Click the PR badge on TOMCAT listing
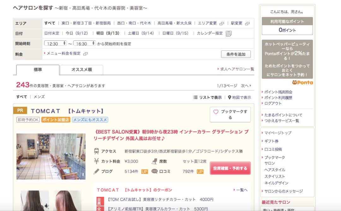The image size is (341, 211). click(x=20, y=110)
